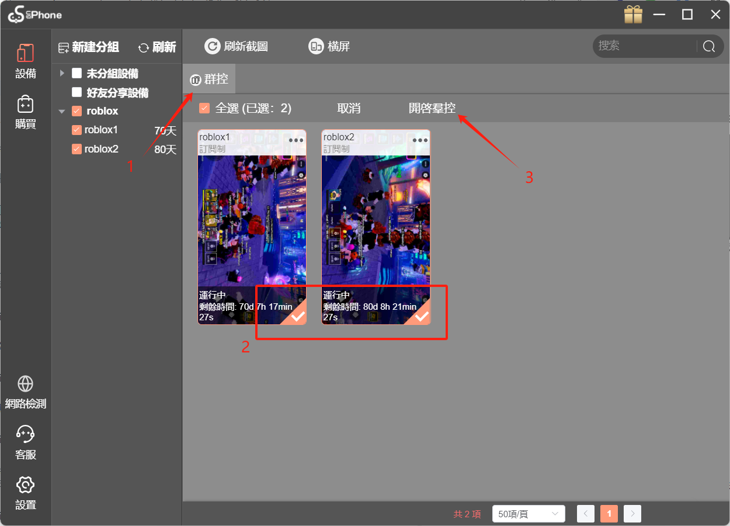Open 設置 settings
Viewport: 730px width, 526px height.
coord(26,493)
